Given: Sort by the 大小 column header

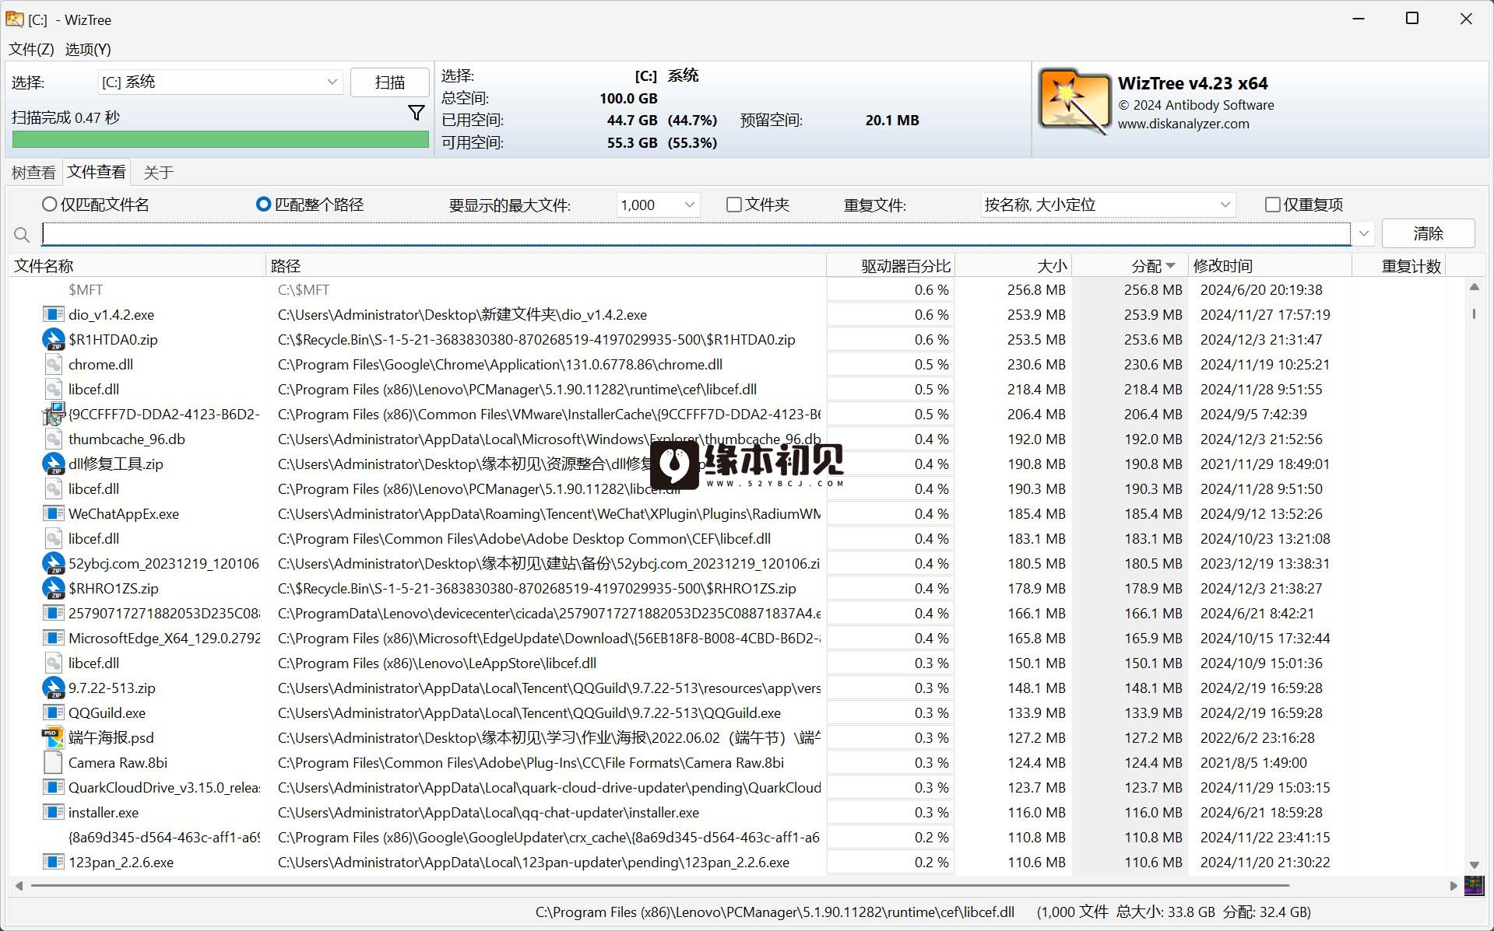Looking at the screenshot, I should coord(1014,266).
